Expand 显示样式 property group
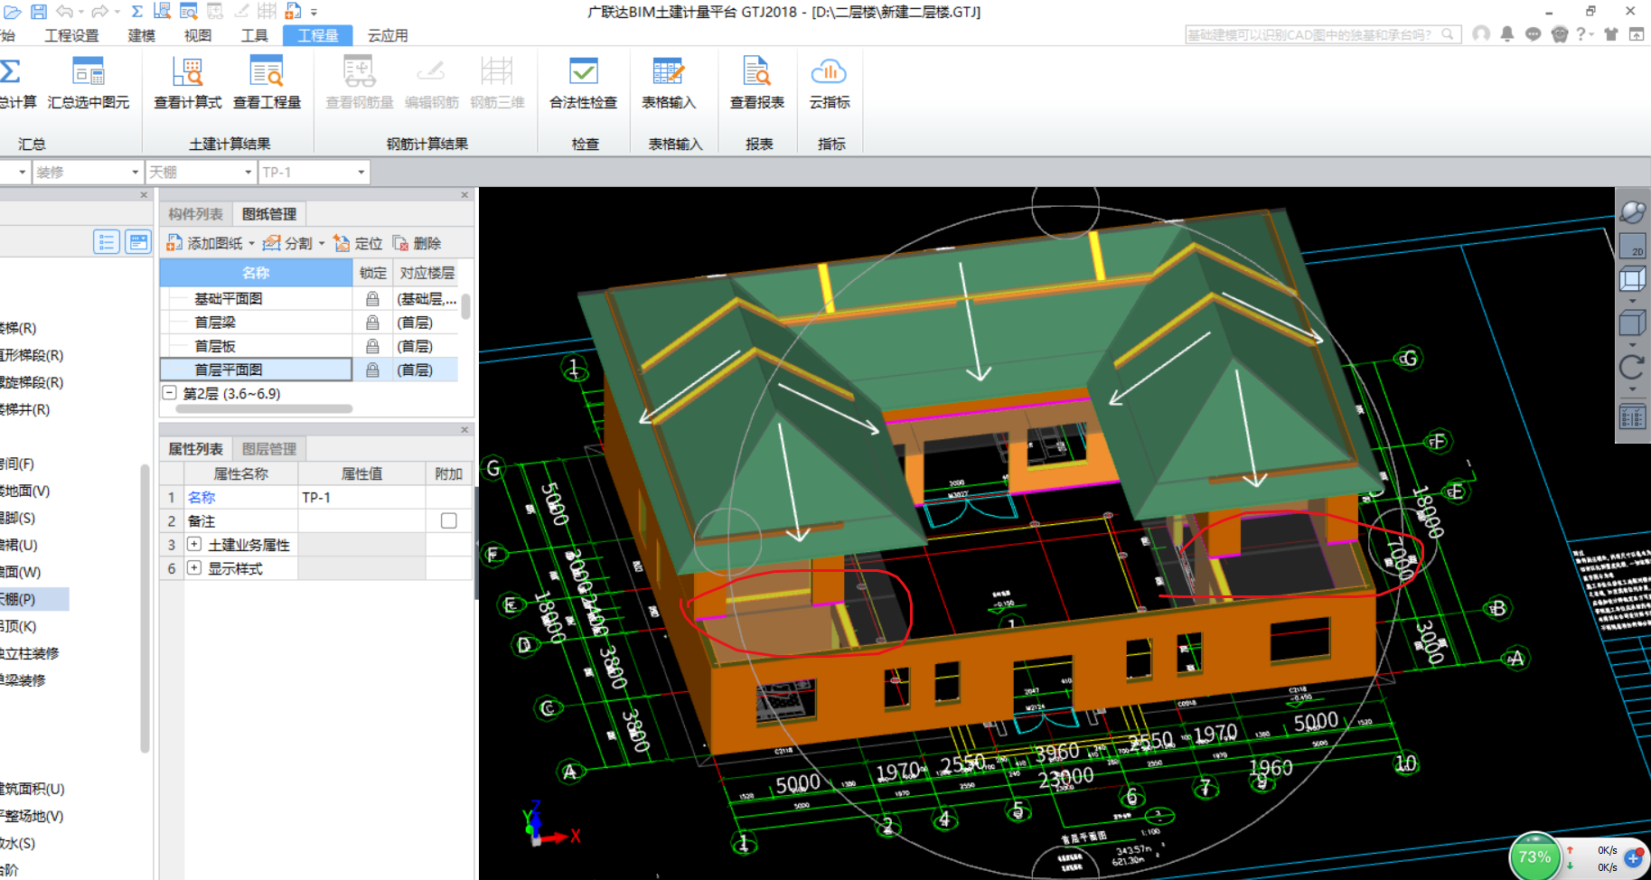The image size is (1651, 880). (x=193, y=567)
